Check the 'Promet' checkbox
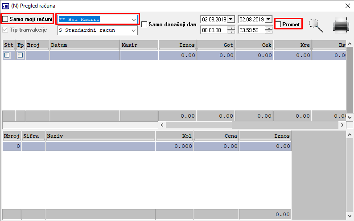Screen dimensions: 354x221 [278, 25]
